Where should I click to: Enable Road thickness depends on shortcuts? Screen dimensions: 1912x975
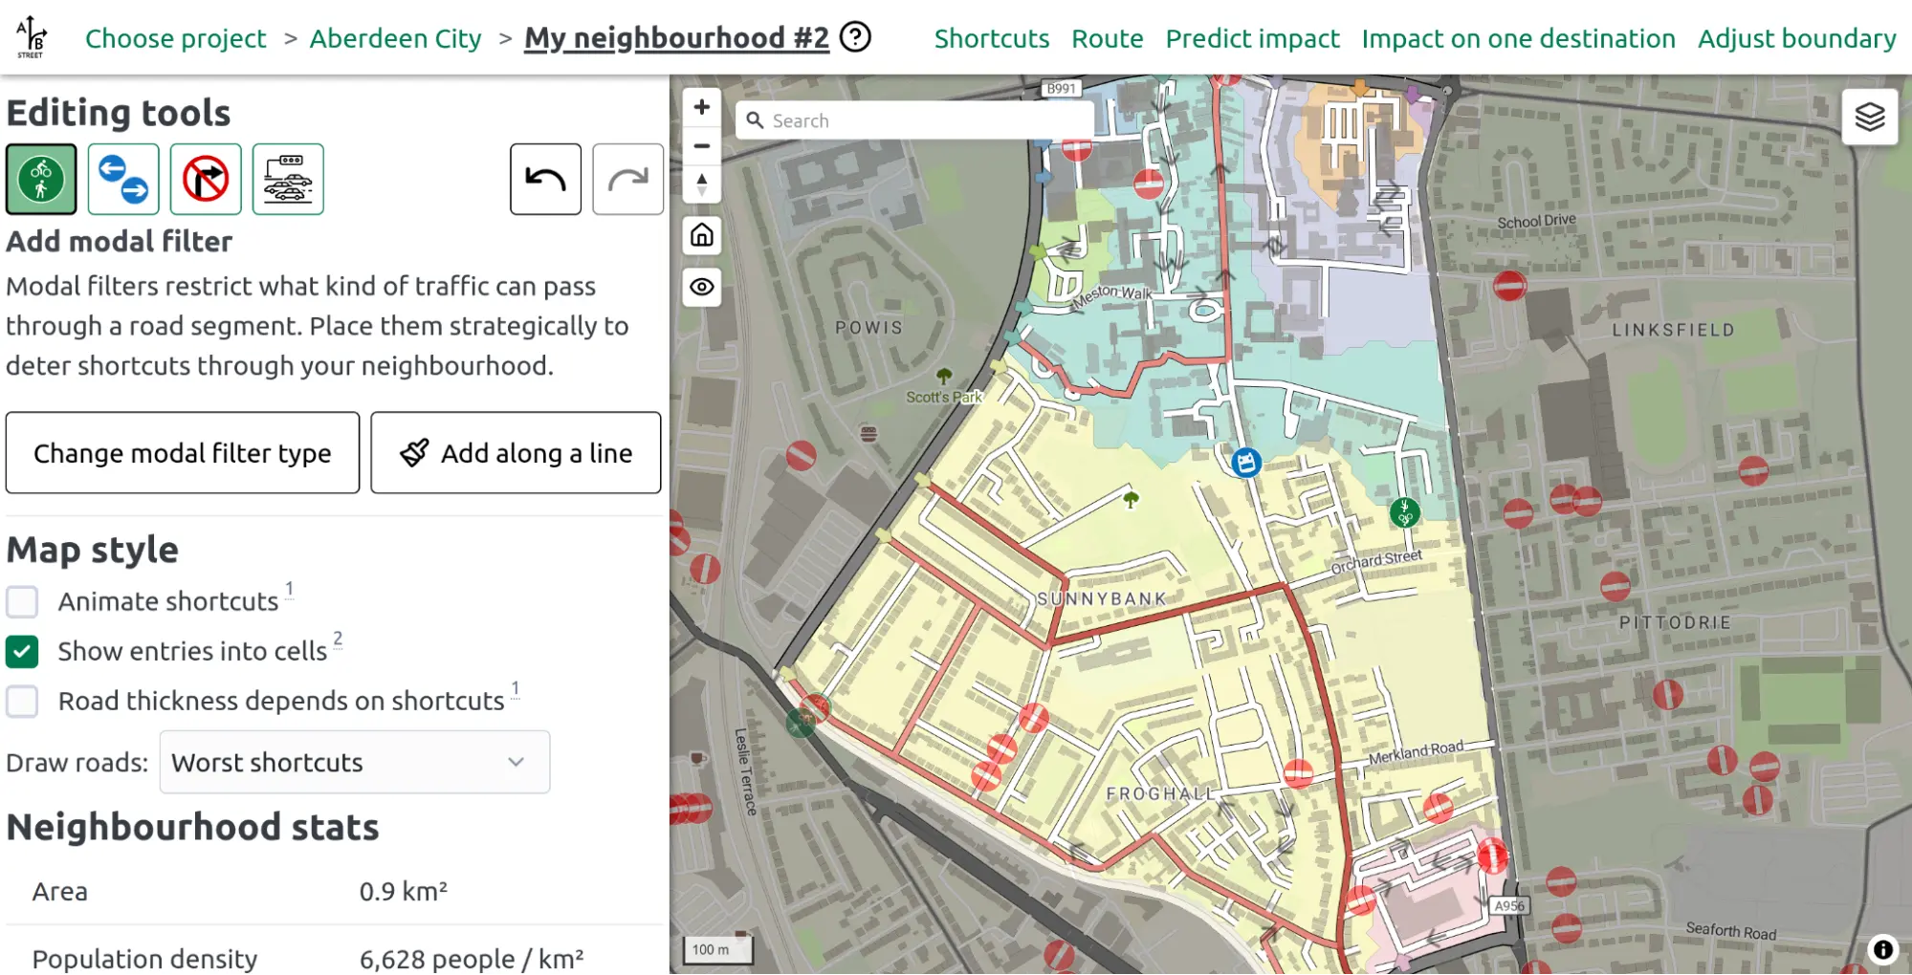(21, 702)
